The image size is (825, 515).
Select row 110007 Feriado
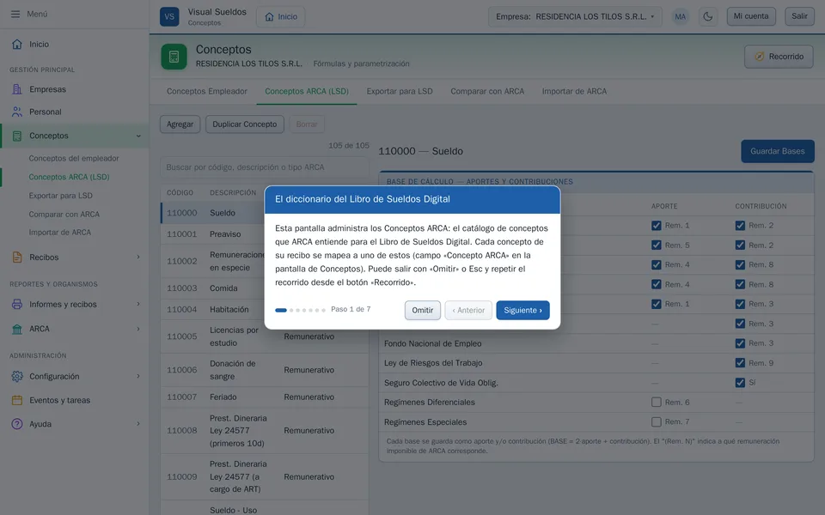pyautogui.click(x=265, y=397)
